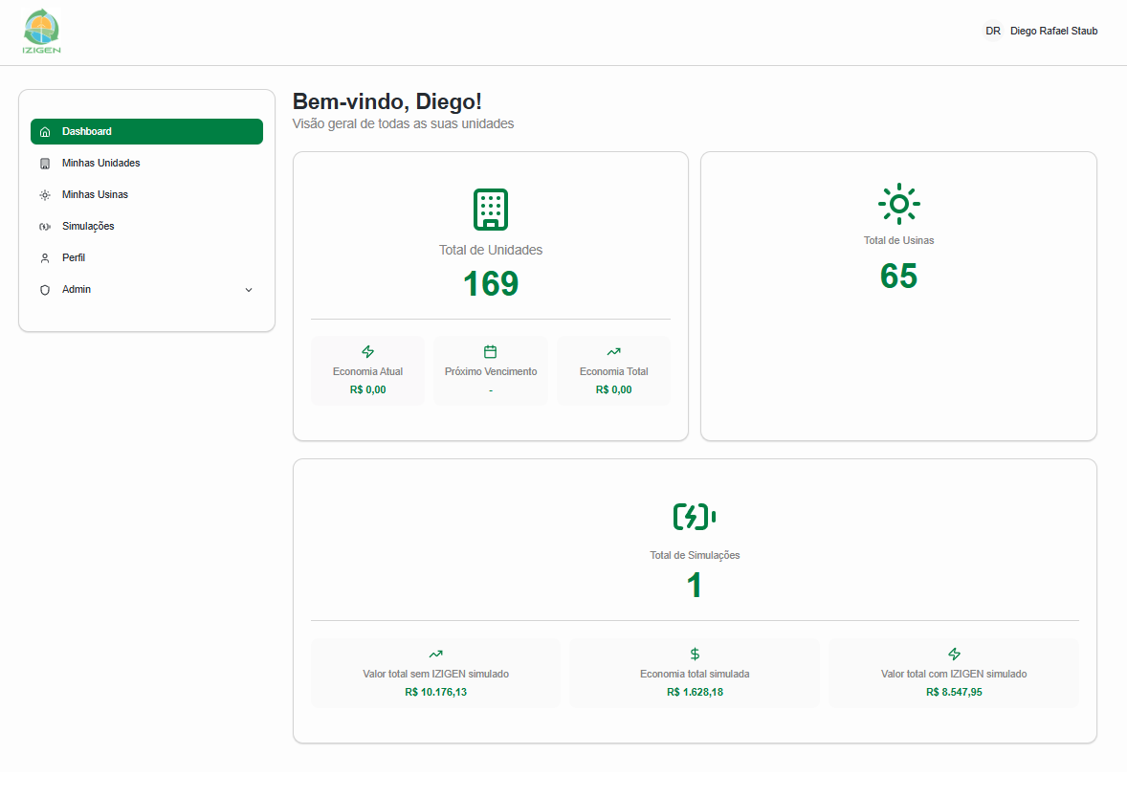Click the lightning bolt icon above Economia Atual
The image size is (1127, 799).
[x=368, y=352]
